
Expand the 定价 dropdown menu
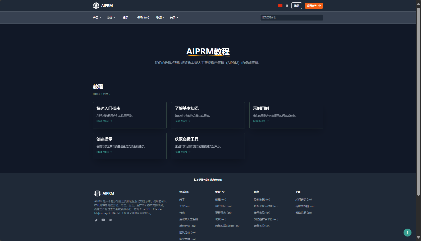tap(111, 18)
